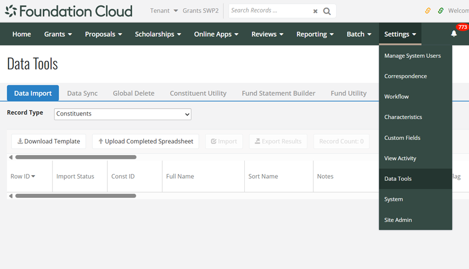Clear the search records field

pos(315,11)
